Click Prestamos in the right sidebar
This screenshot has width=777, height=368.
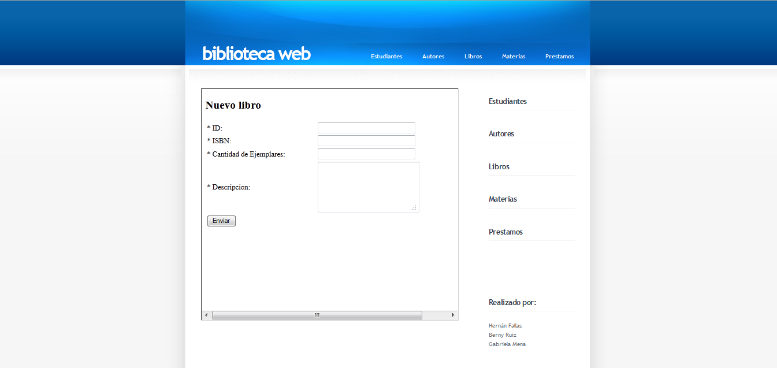(505, 232)
